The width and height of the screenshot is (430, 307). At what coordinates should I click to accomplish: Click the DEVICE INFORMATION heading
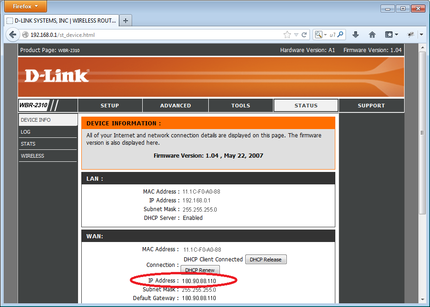pyautogui.click(x=124, y=124)
